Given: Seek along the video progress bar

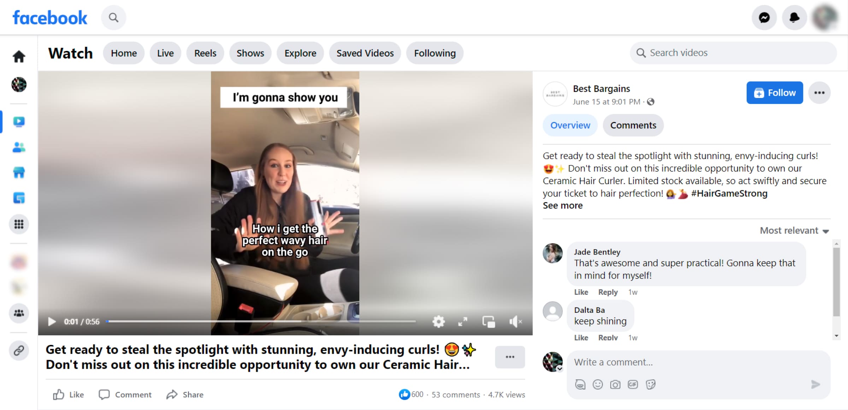Looking at the screenshot, I should [x=261, y=321].
